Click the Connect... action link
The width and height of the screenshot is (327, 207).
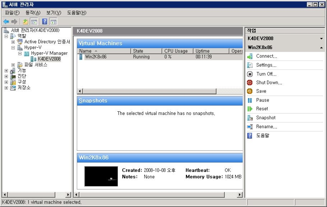coord(267,56)
